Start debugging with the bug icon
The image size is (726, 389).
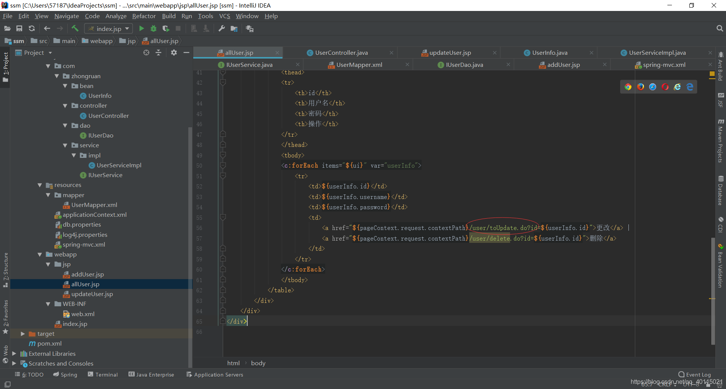tap(154, 29)
